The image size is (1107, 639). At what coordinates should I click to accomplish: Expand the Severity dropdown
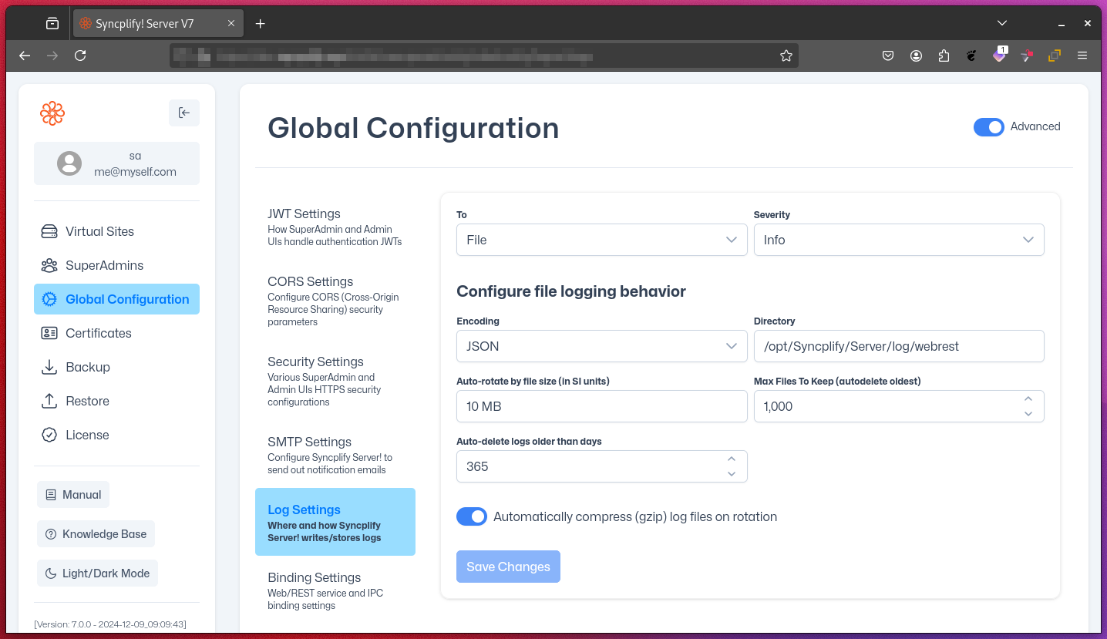point(898,240)
